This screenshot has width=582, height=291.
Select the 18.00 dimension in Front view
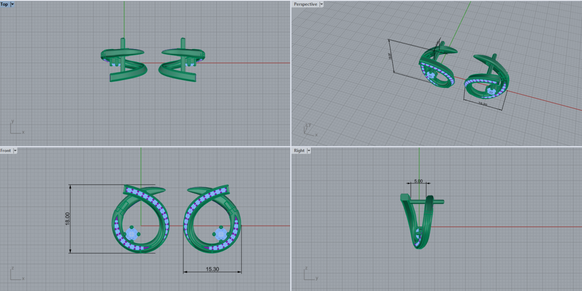(67, 218)
